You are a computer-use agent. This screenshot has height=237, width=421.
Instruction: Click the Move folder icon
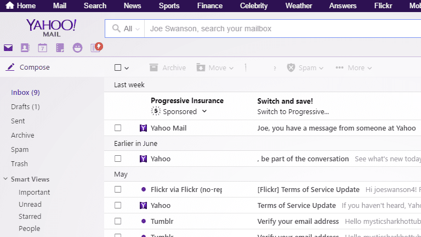(x=201, y=67)
